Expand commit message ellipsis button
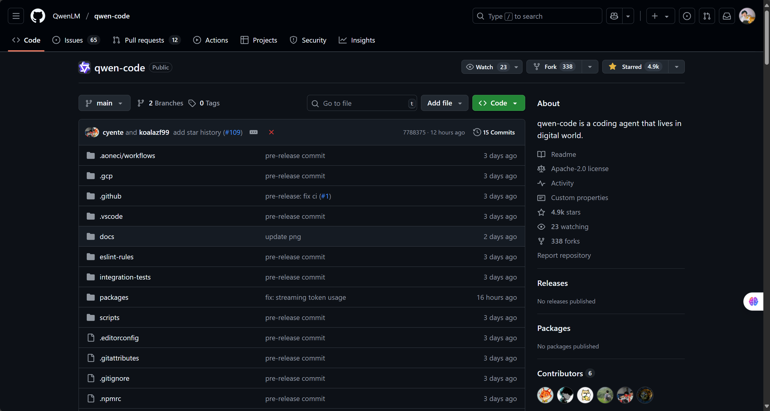The height and width of the screenshot is (411, 770). pos(254,132)
